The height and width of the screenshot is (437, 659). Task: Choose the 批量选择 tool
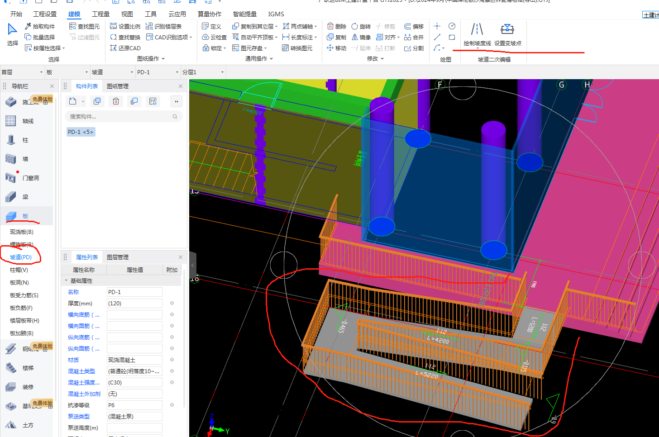coord(40,37)
